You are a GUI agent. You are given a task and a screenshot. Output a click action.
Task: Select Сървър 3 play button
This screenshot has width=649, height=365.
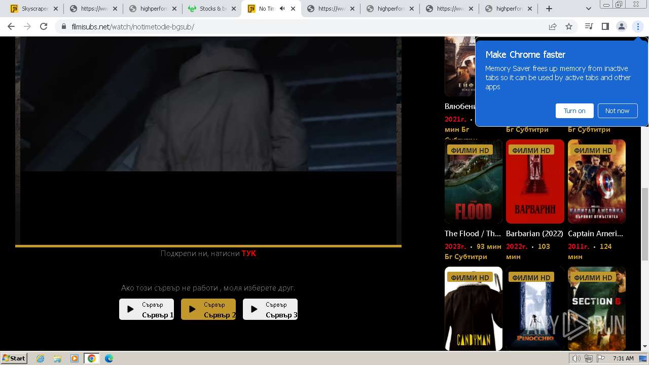(x=270, y=309)
